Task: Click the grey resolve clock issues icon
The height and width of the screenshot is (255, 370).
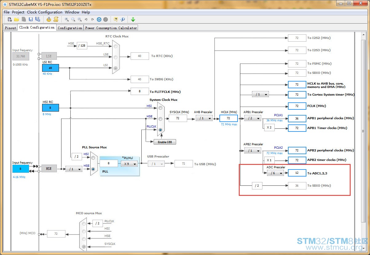Action: [106, 19]
